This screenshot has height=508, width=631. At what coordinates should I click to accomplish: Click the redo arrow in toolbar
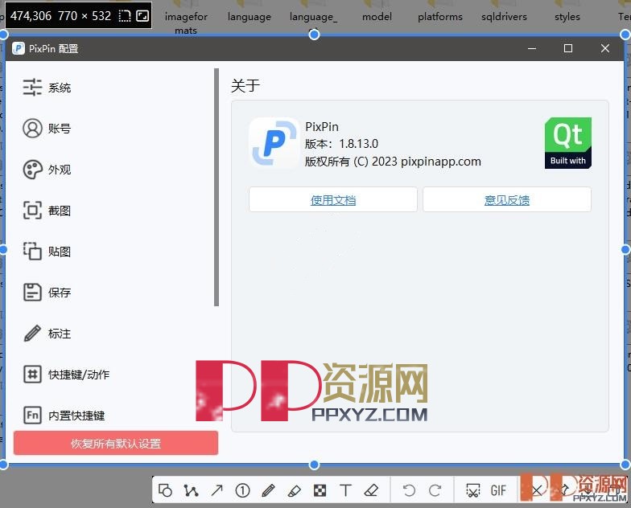(435, 490)
